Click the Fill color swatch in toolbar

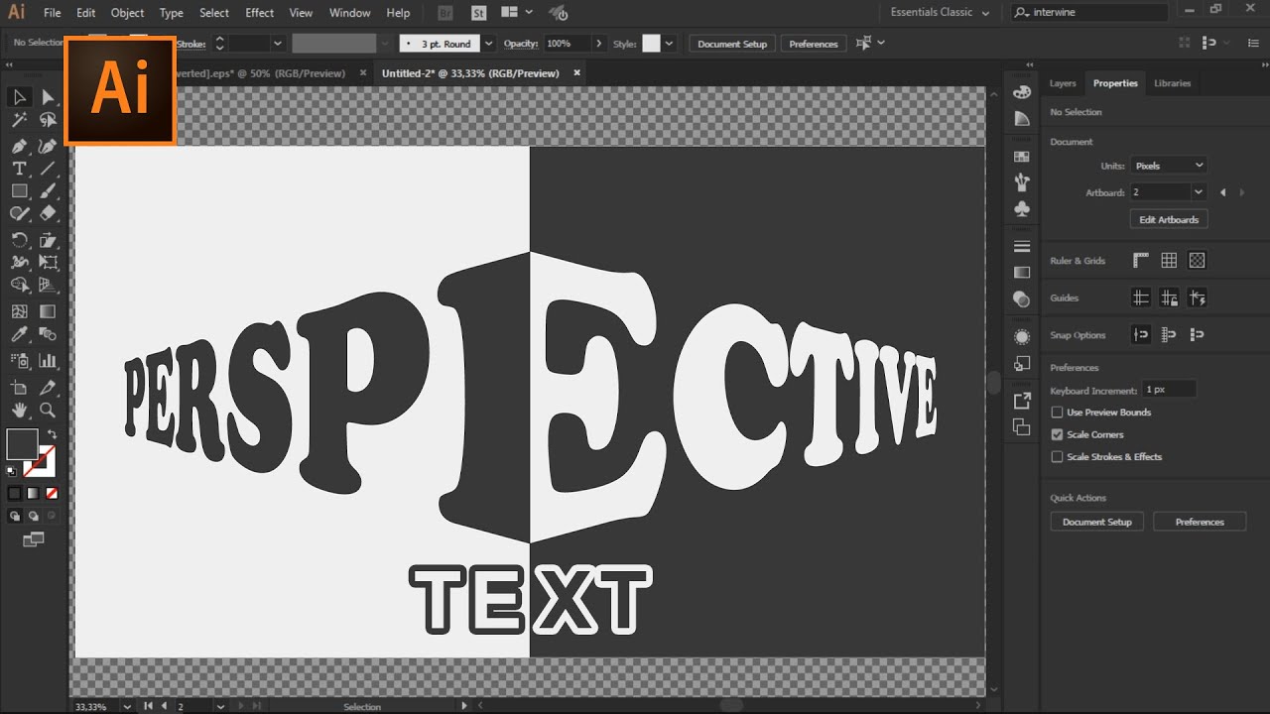point(22,444)
